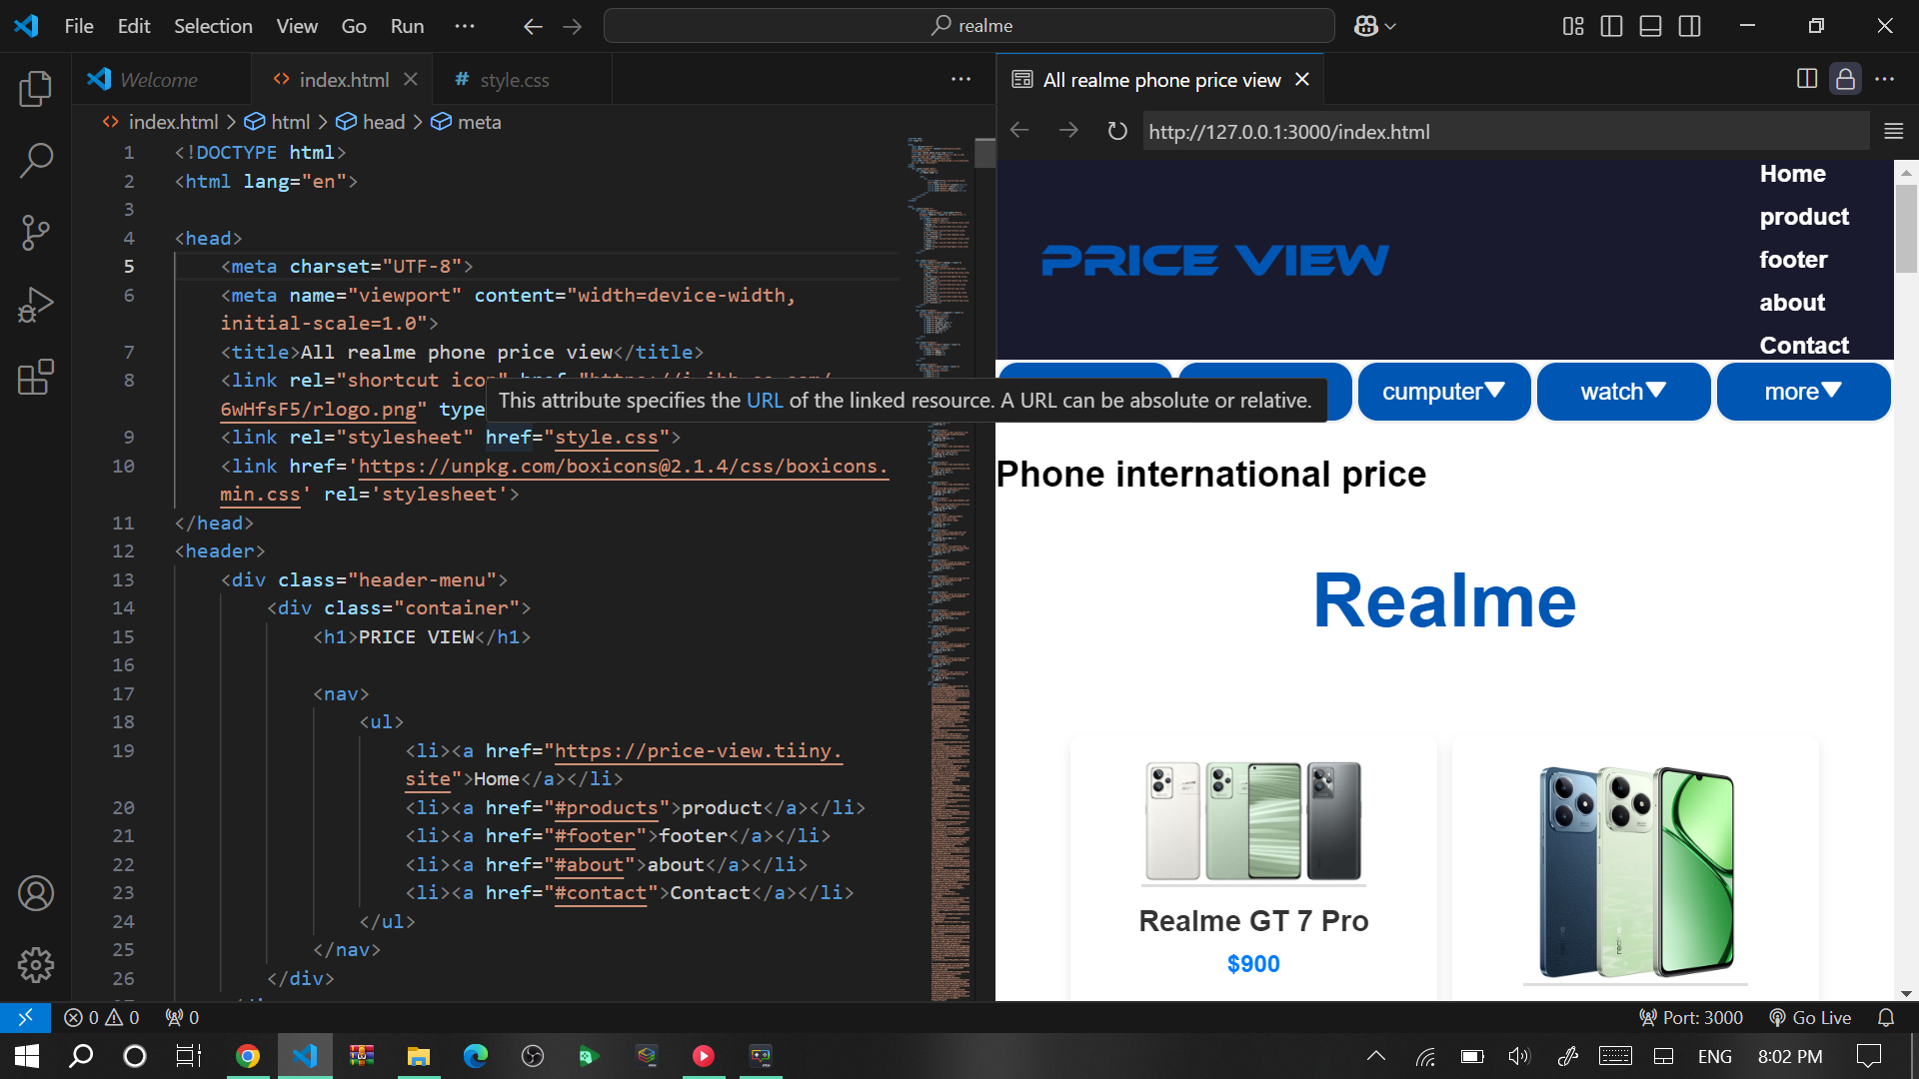Open the Extensions view
1919x1079 pixels.
(x=36, y=377)
